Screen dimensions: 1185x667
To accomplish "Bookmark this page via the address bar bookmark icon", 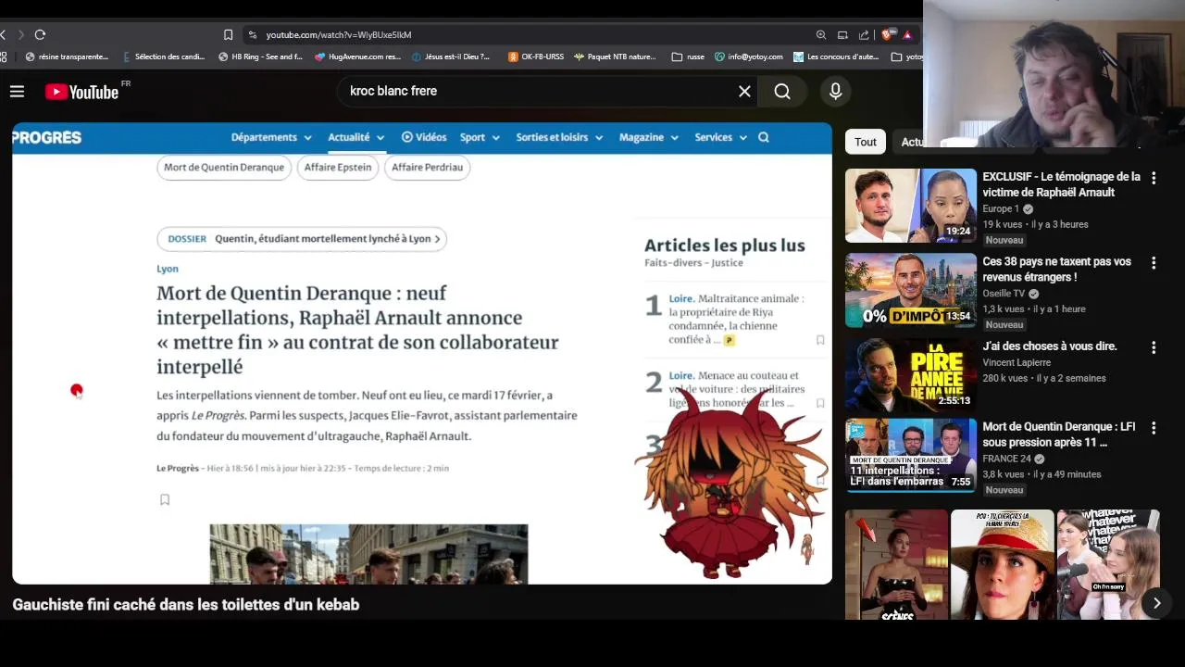I will [x=228, y=34].
